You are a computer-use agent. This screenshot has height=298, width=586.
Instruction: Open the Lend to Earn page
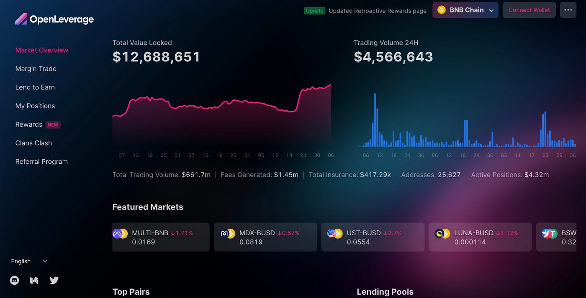tap(35, 87)
